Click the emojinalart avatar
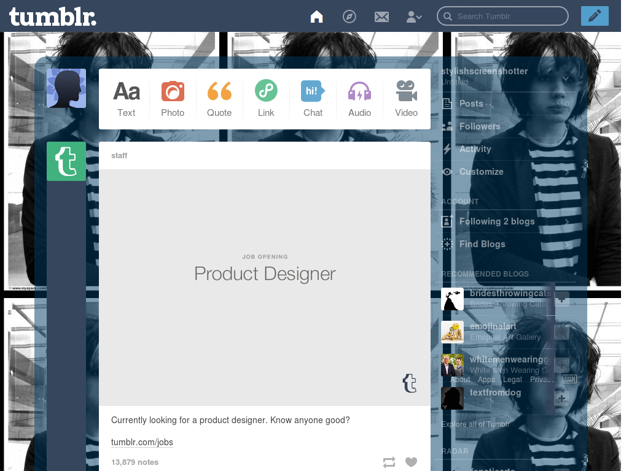The height and width of the screenshot is (471, 629). pyautogui.click(x=452, y=332)
